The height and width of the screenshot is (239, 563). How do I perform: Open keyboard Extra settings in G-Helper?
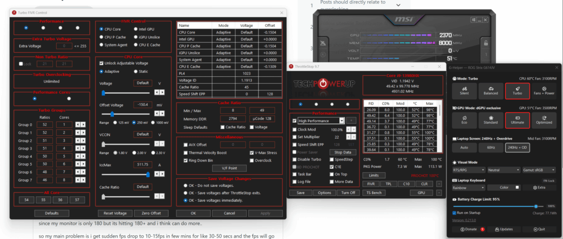pyautogui.click(x=539, y=187)
